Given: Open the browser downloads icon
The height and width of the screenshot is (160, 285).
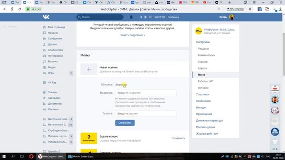Looking at the screenshot, I should [x=280, y=9].
